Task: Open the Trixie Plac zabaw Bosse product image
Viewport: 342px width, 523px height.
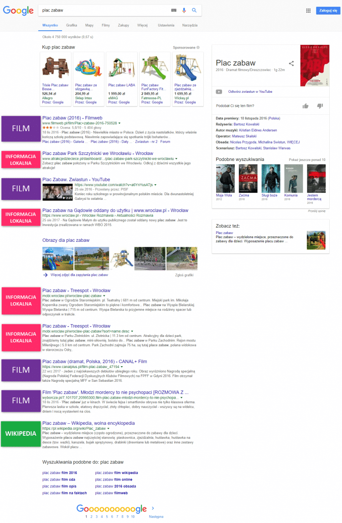Action: 56,68
